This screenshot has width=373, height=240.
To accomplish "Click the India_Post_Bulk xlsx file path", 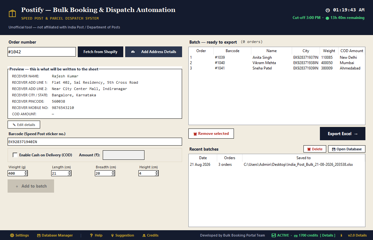I will (x=298, y=165).
